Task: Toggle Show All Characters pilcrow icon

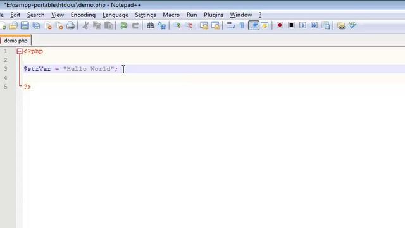Action: tap(242, 25)
